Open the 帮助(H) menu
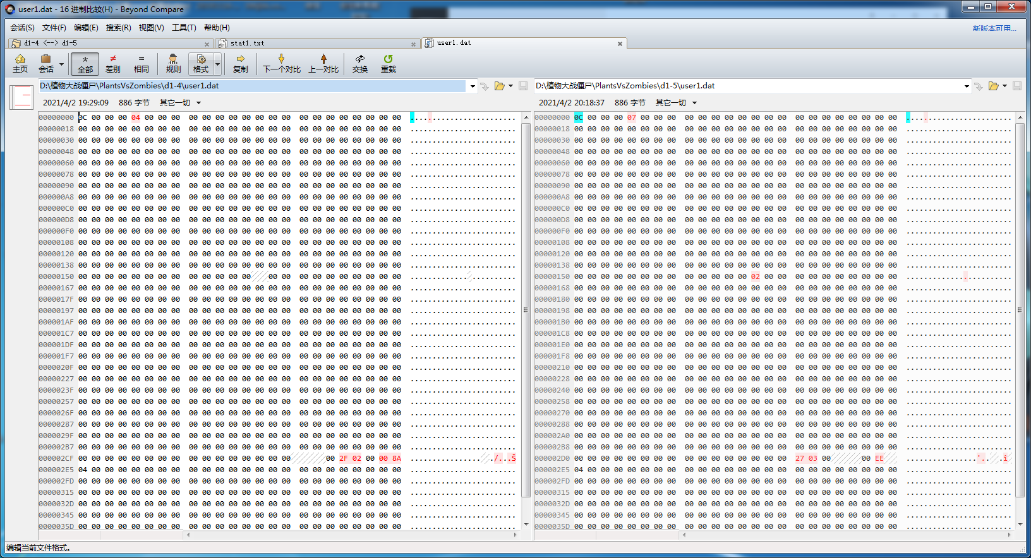Screen dimensions: 1031x558 217,28
